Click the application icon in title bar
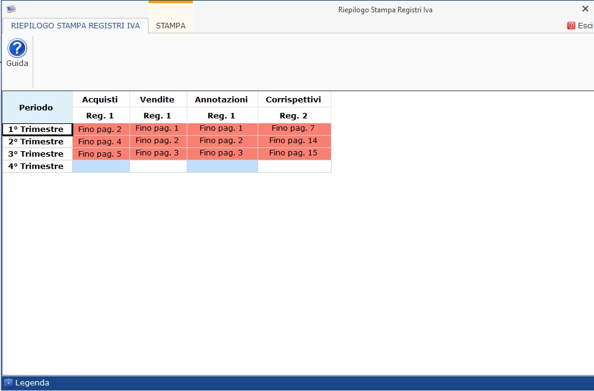The image size is (594, 391). pyautogui.click(x=10, y=9)
